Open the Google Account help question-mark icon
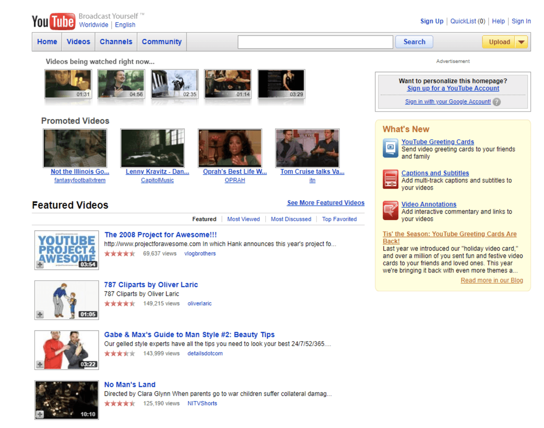This screenshot has width=544, height=428. (497, 102)
